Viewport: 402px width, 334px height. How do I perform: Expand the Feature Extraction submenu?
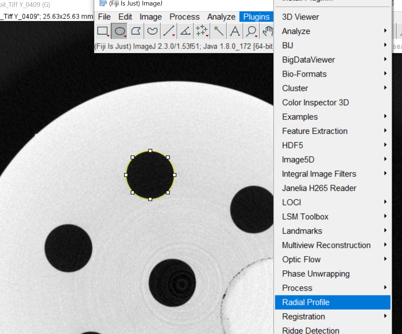click(332, 131)
